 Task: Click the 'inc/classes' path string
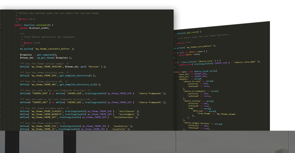tap(127, 111)
